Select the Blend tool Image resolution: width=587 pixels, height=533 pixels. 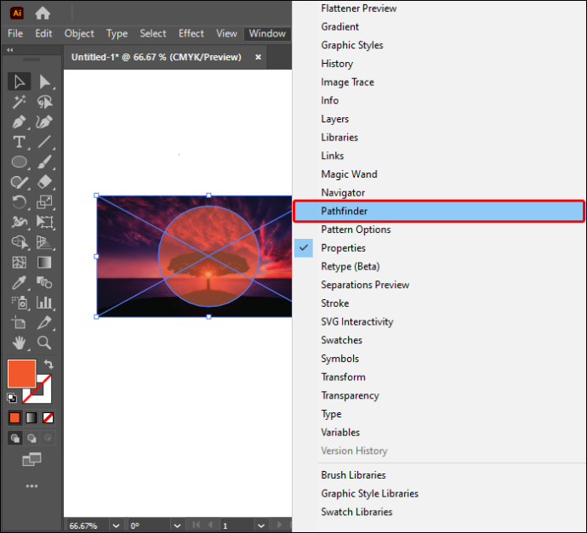44,283
